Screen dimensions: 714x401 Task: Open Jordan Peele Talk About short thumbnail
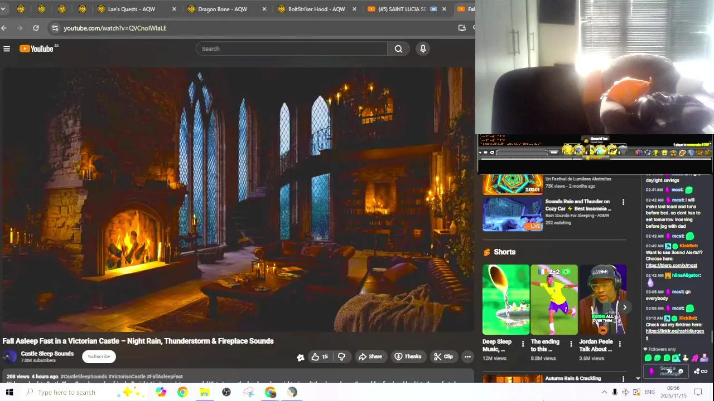(x=602, y=300)
